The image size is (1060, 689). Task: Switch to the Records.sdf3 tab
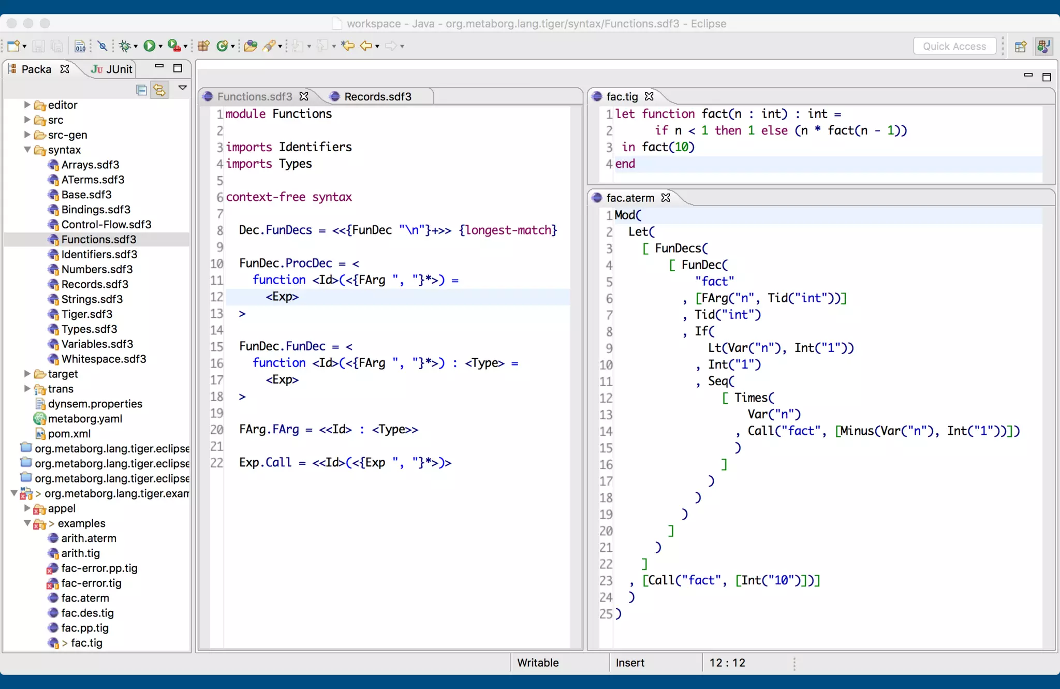[377, 97]
